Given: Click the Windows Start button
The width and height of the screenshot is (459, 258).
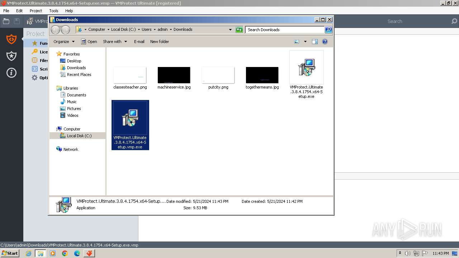Looking at the screenshot, I should [10, 253].
